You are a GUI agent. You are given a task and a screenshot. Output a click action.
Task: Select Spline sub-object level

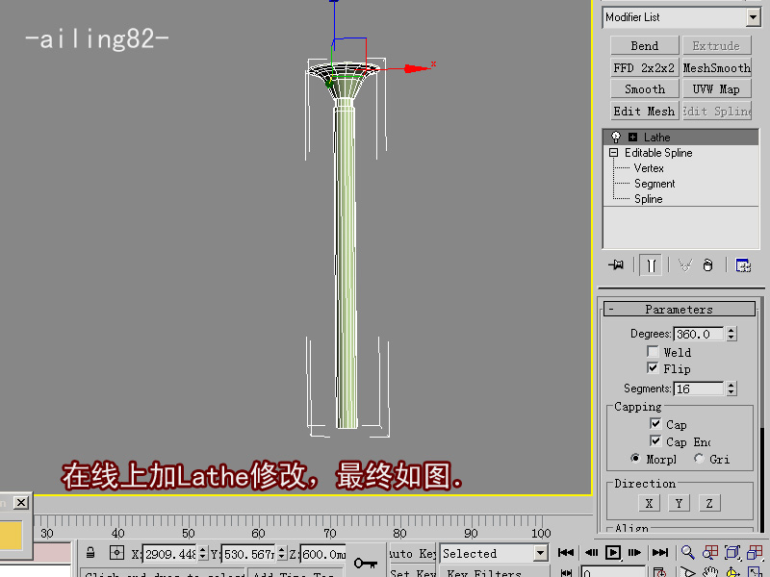coord(648,199)
